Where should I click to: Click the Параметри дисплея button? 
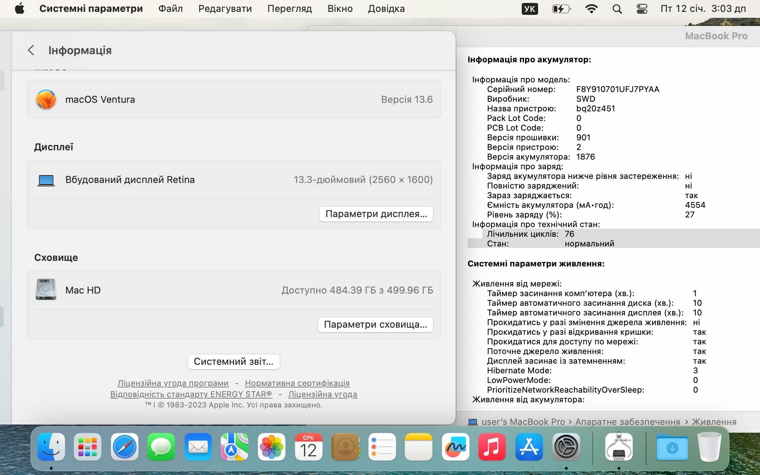pos(376,214)
